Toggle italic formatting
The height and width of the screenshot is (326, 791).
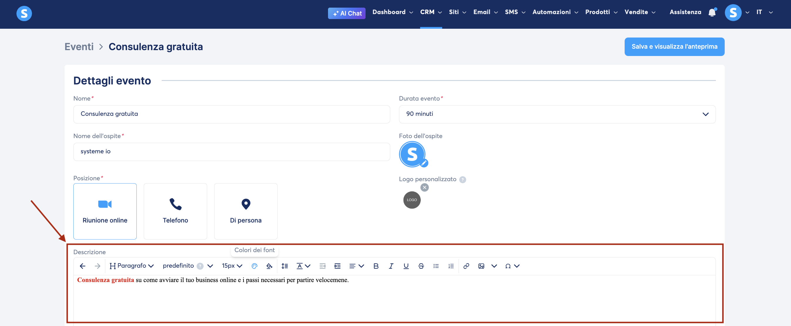[x=391, y=266]
